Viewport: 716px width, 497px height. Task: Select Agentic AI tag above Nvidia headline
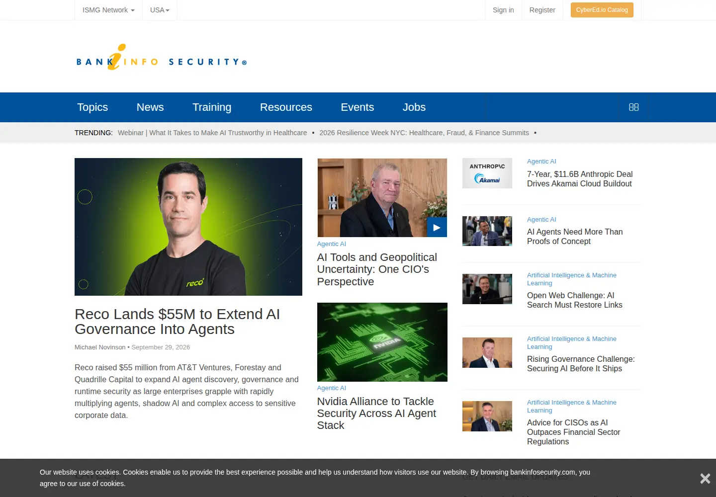(x=332, y=388)
